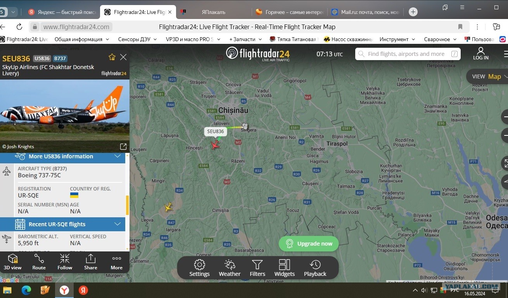Open the Filters tool
This screenshot has height=298, width=508.
pyautogui.click(x=257, y=268)
